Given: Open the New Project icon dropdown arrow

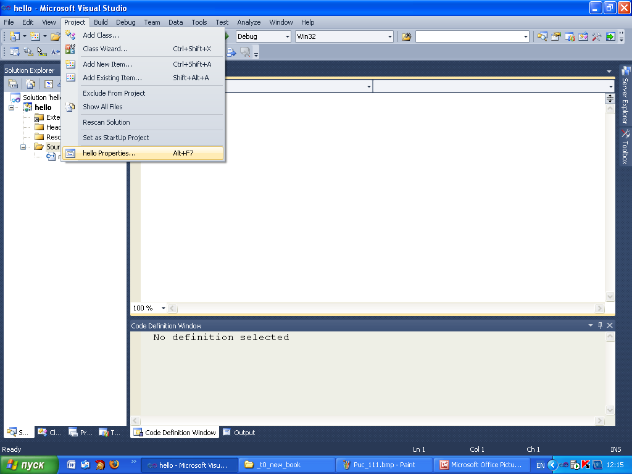Looking at the screenshot, I should 24,36.
